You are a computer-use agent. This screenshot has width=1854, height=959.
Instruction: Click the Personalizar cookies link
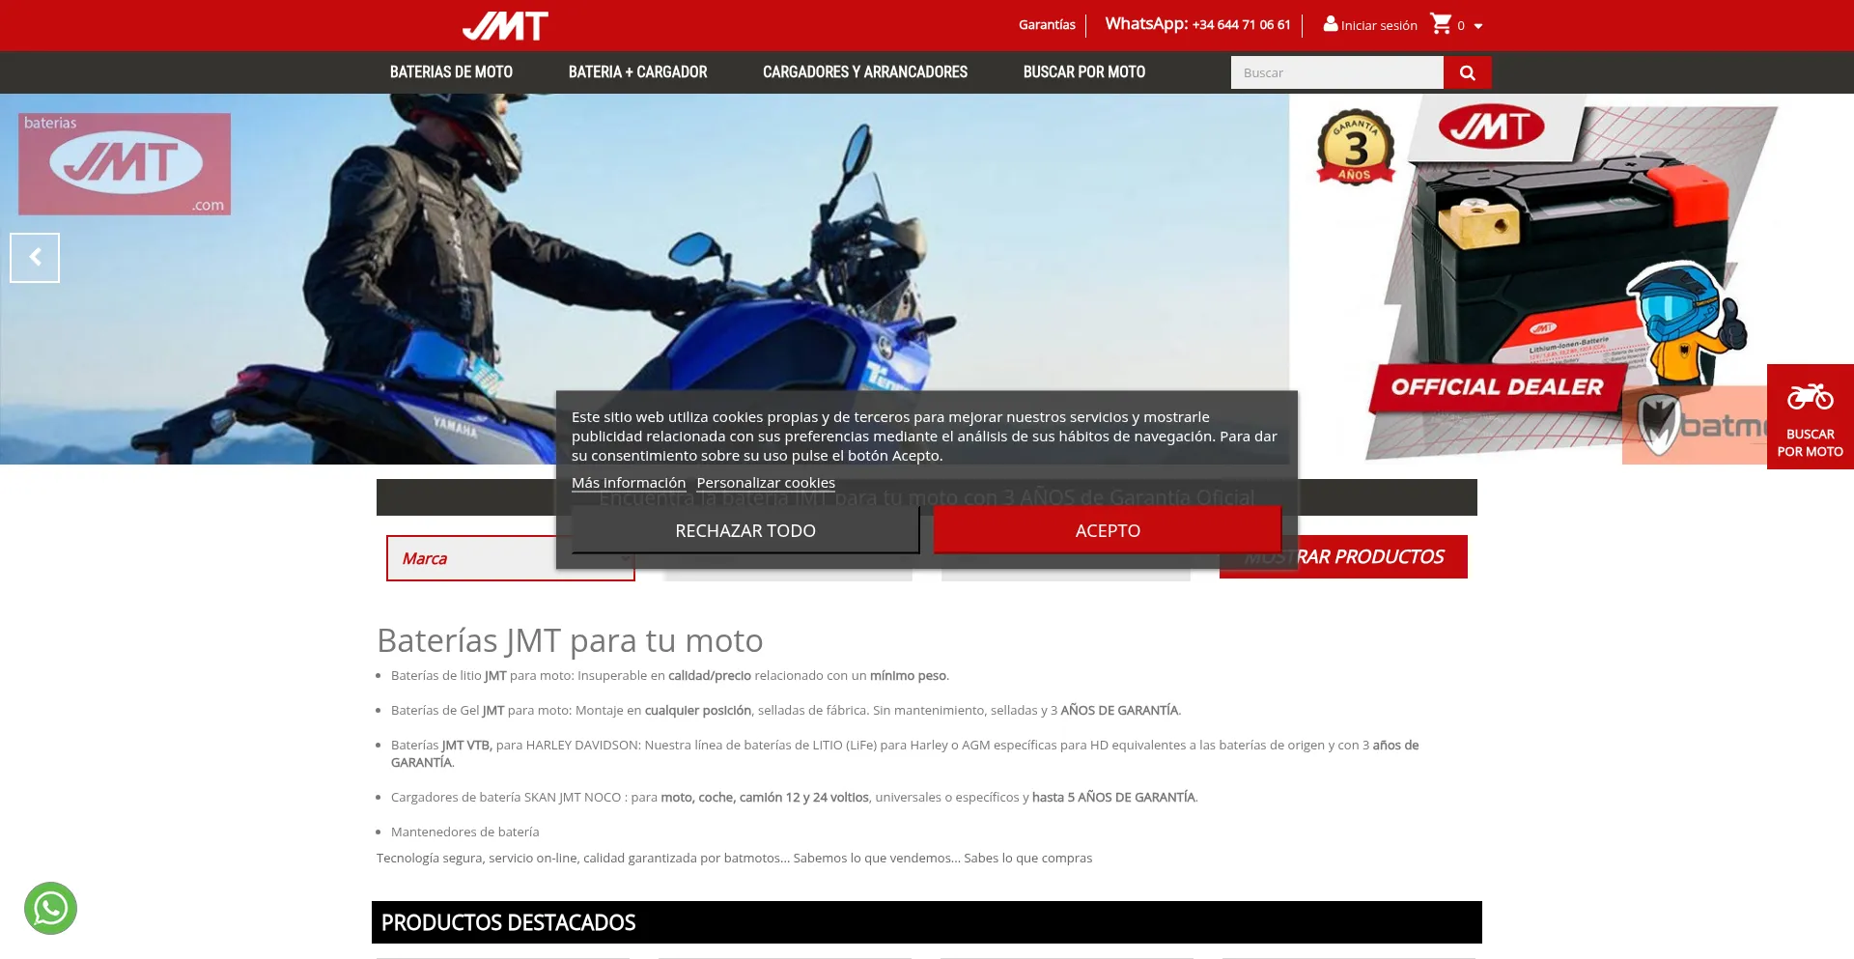coord(766,483)
